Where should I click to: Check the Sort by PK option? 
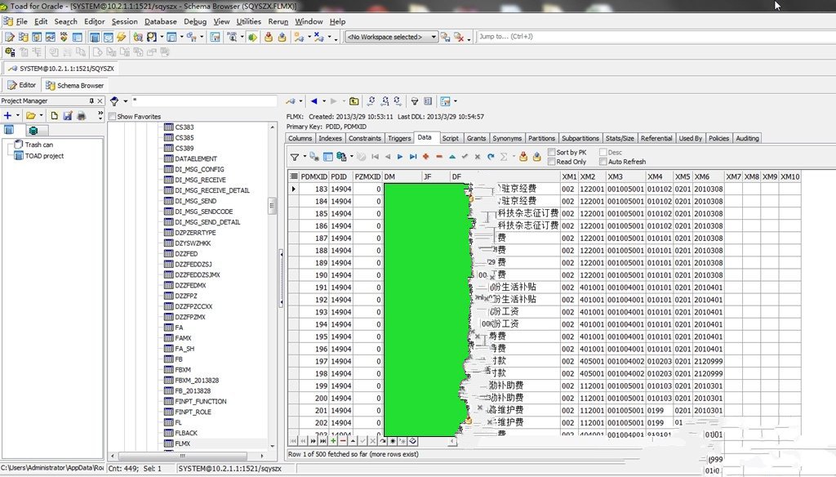tap(553, 153)
